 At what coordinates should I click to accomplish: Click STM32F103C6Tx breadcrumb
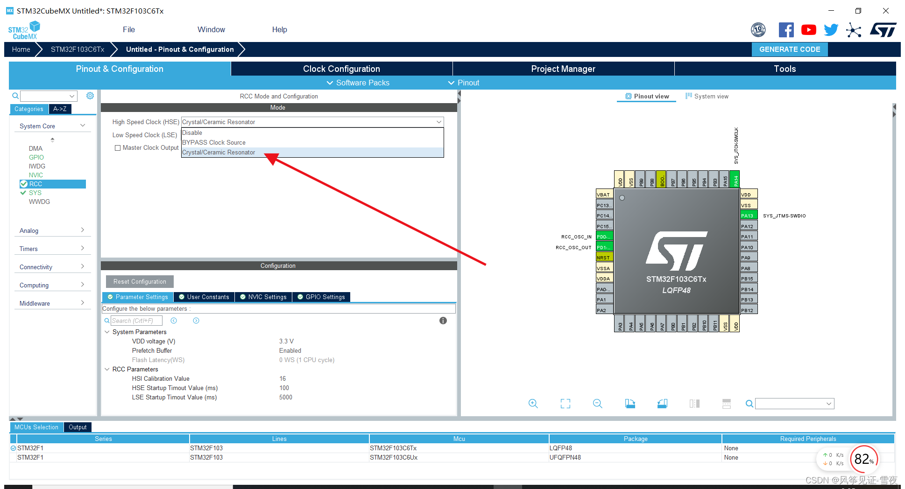coord(78,49)
